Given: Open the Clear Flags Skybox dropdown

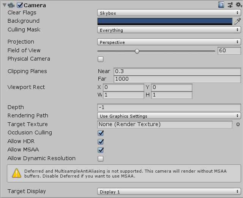Looking at the screenshot, I should click(x=169, y=13).
